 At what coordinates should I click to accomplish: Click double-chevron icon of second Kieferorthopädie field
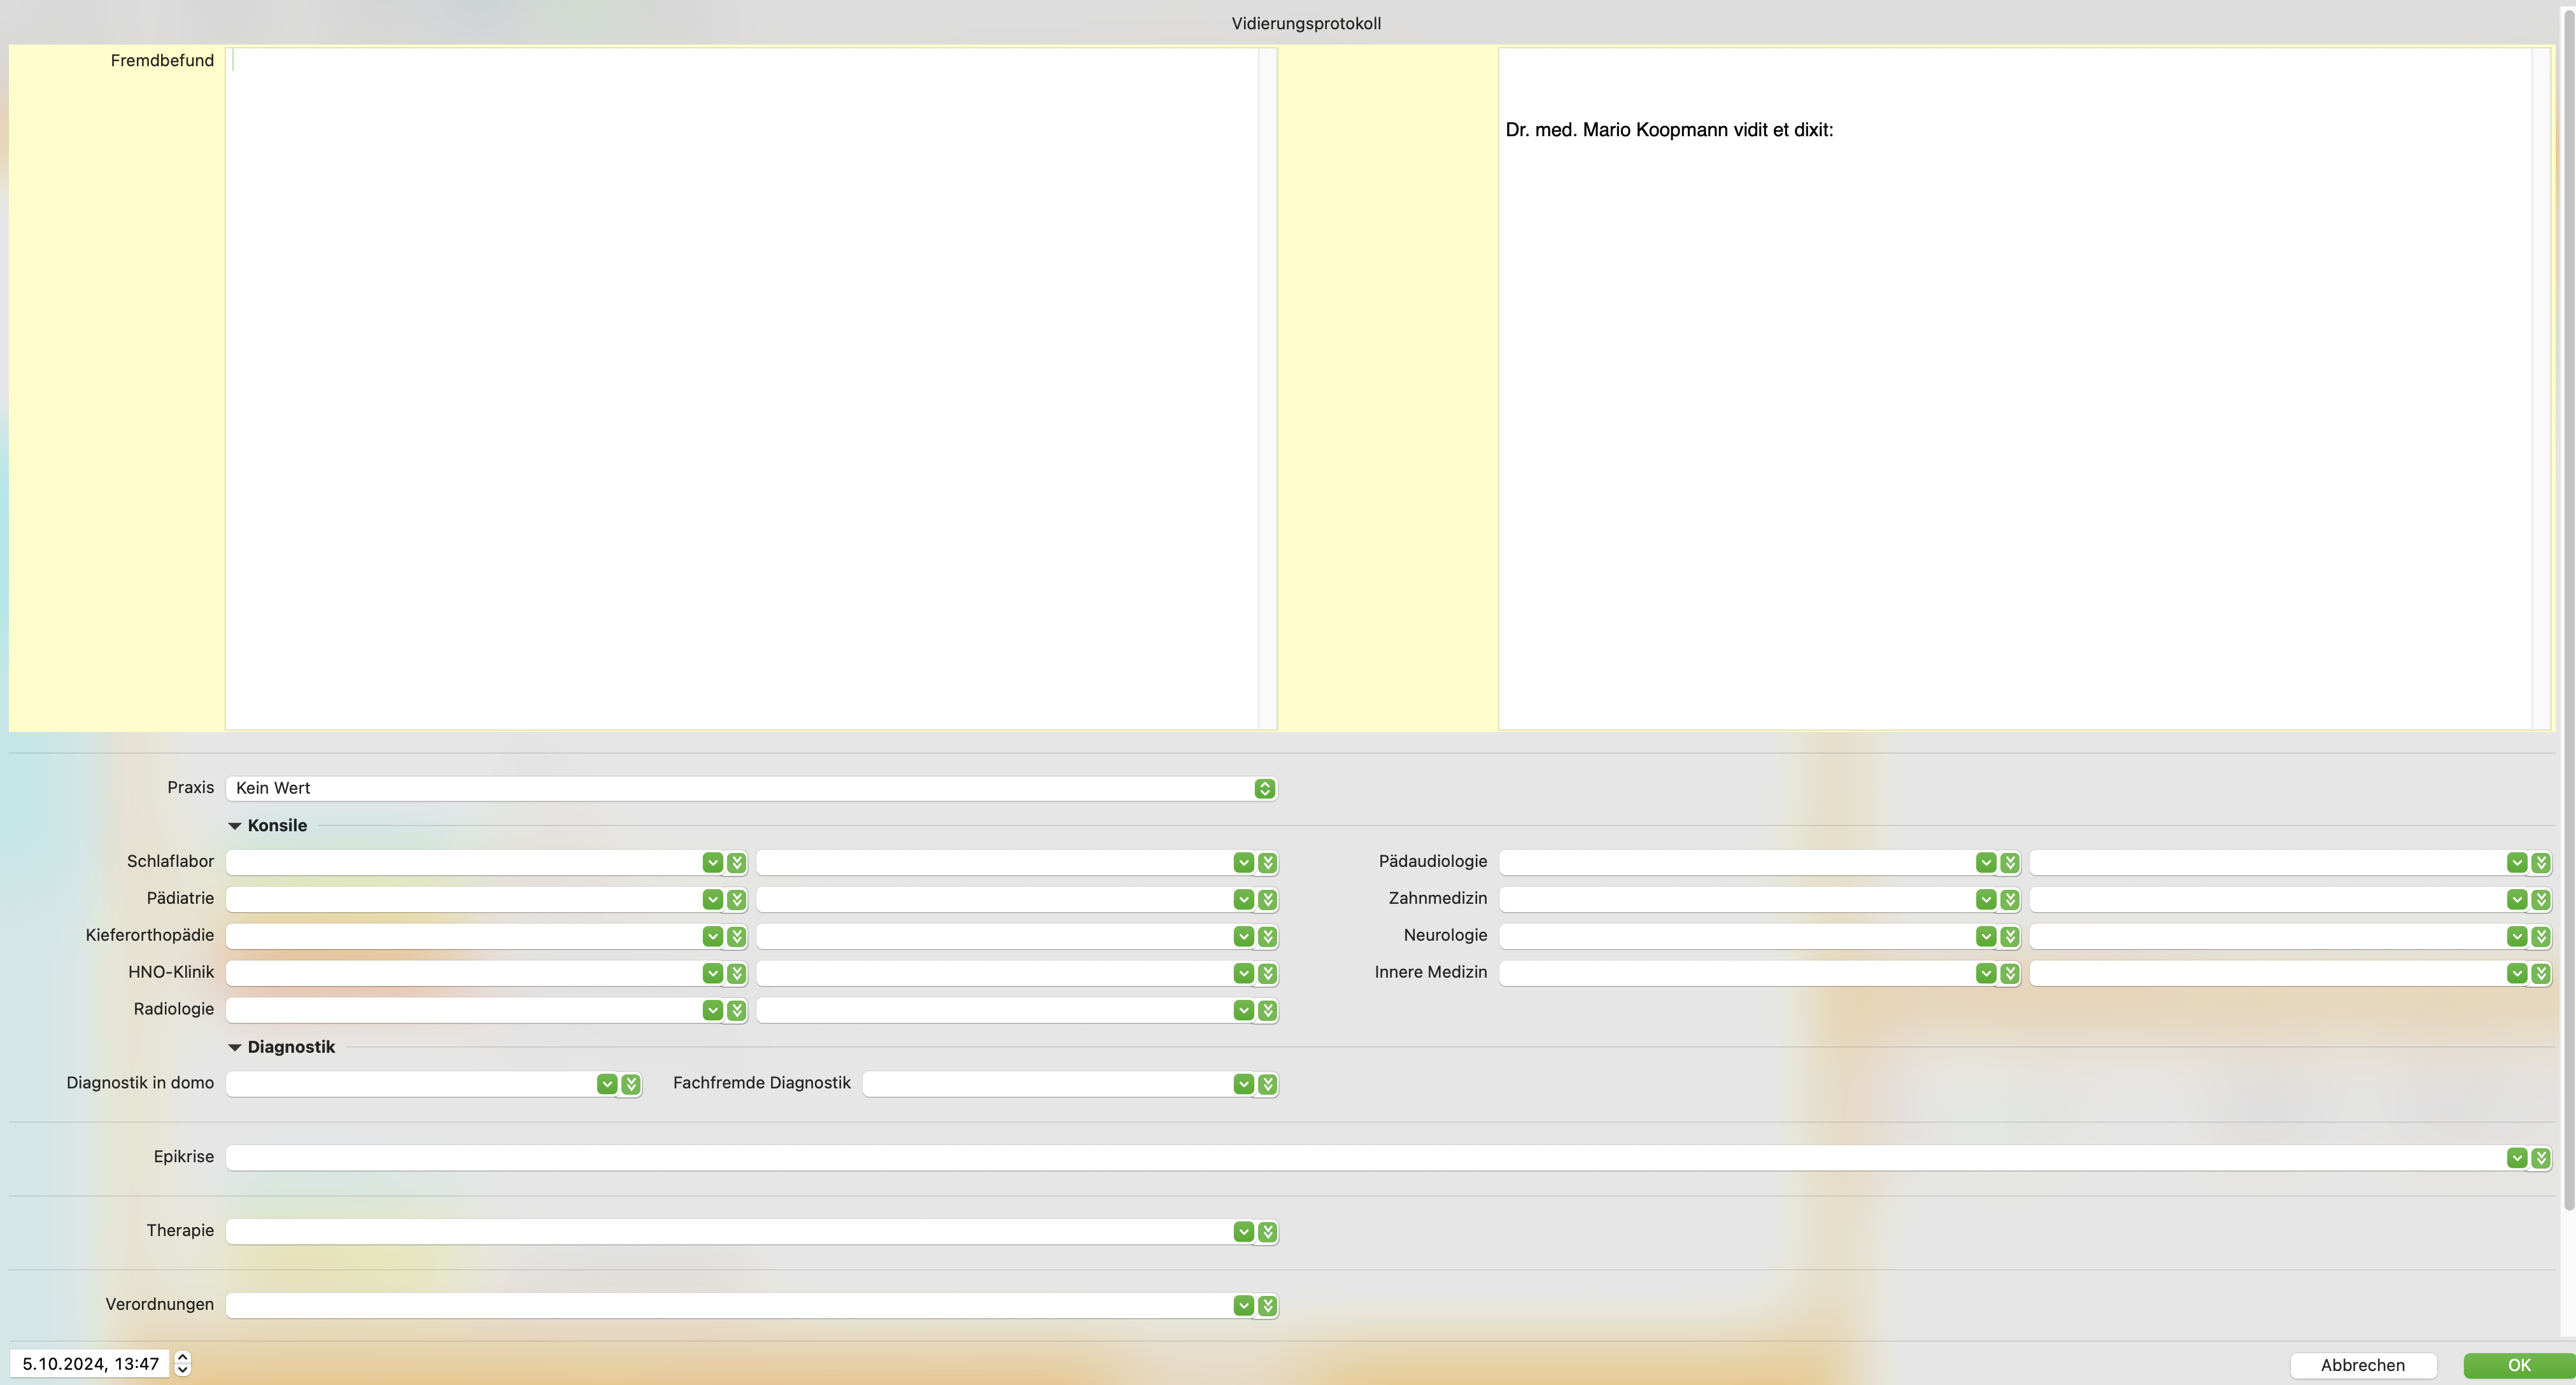tap(1267, 936)
